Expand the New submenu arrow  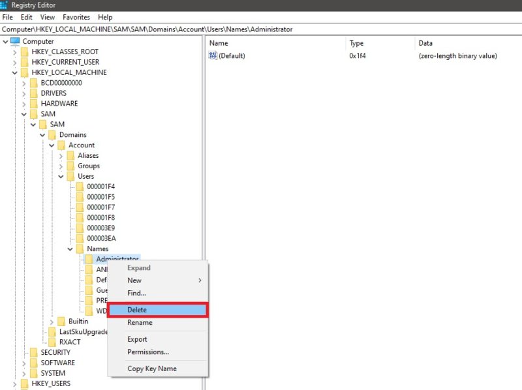tap(200, 280)
